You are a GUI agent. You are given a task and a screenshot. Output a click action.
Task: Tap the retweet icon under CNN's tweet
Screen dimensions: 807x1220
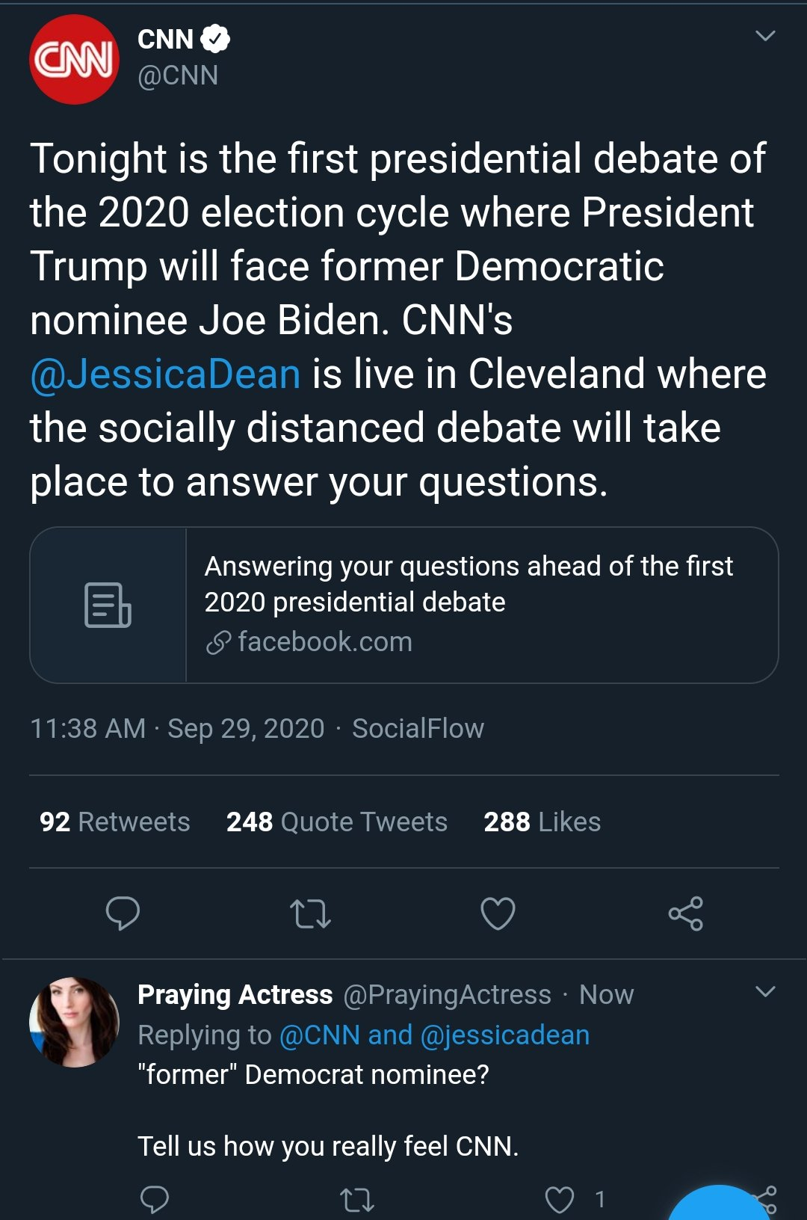click(310, 913)
